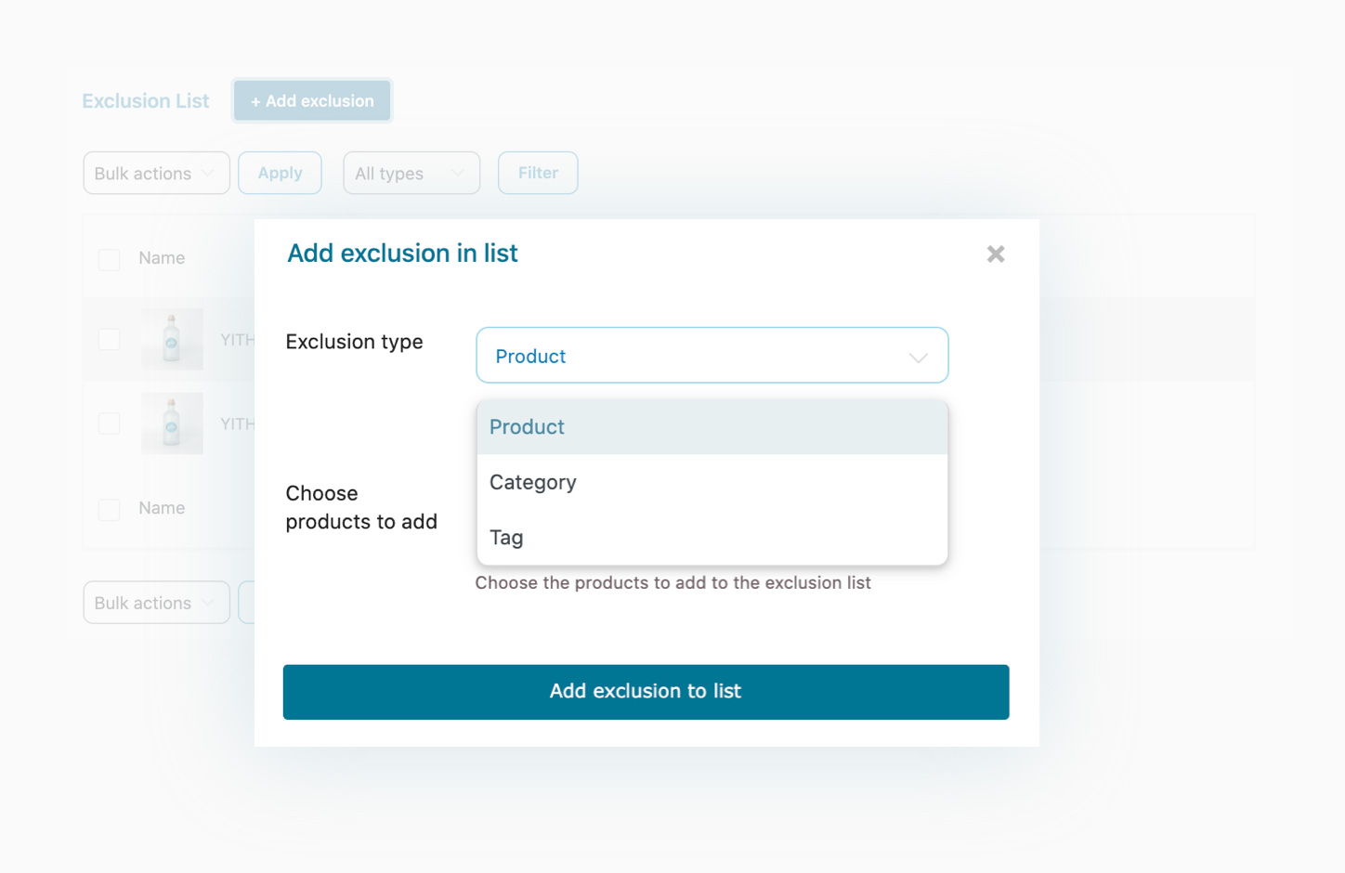Click the Add exclusion to list button
Screen dimensions: 1345x873
[x=646, y=692]
